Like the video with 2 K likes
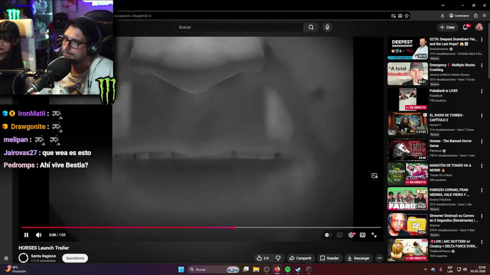 click(x=263, y=258)
